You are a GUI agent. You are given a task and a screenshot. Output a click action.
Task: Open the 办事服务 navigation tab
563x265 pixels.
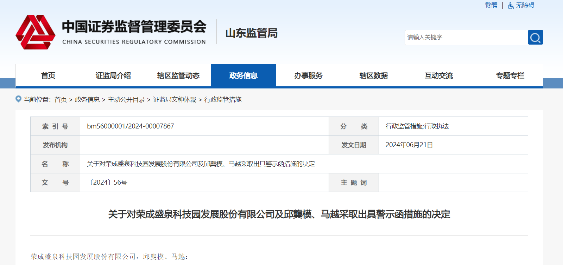[x=309, y=75]
